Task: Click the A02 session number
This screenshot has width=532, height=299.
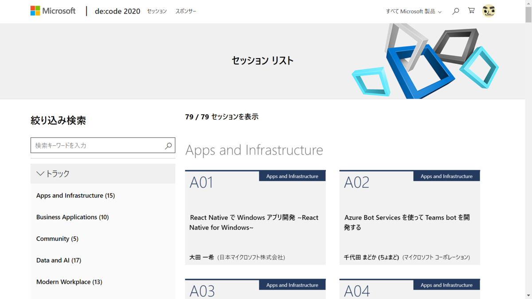Action: pyautogui.click(x=356, y=183)
